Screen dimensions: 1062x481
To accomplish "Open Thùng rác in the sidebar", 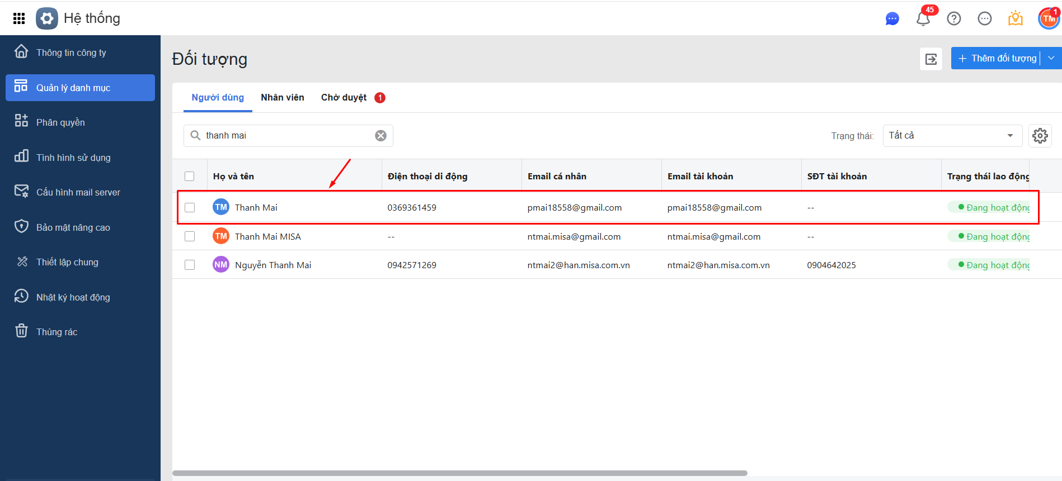I will tap(57, 332).
